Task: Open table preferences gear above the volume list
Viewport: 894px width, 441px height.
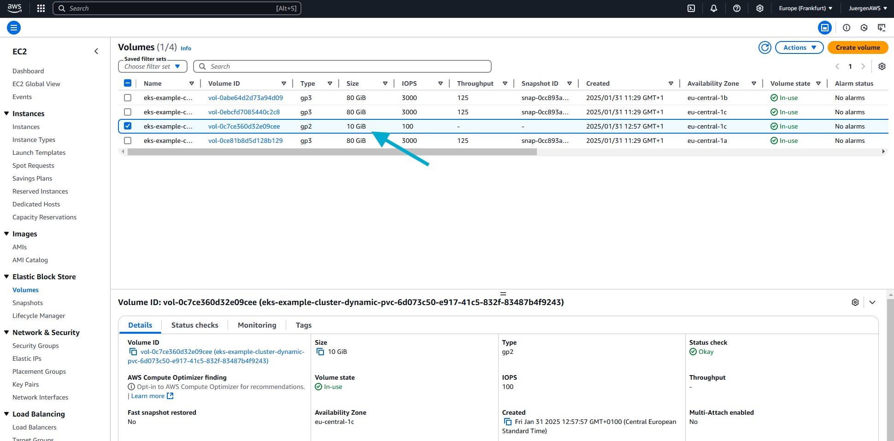Action: coord(882,66)
